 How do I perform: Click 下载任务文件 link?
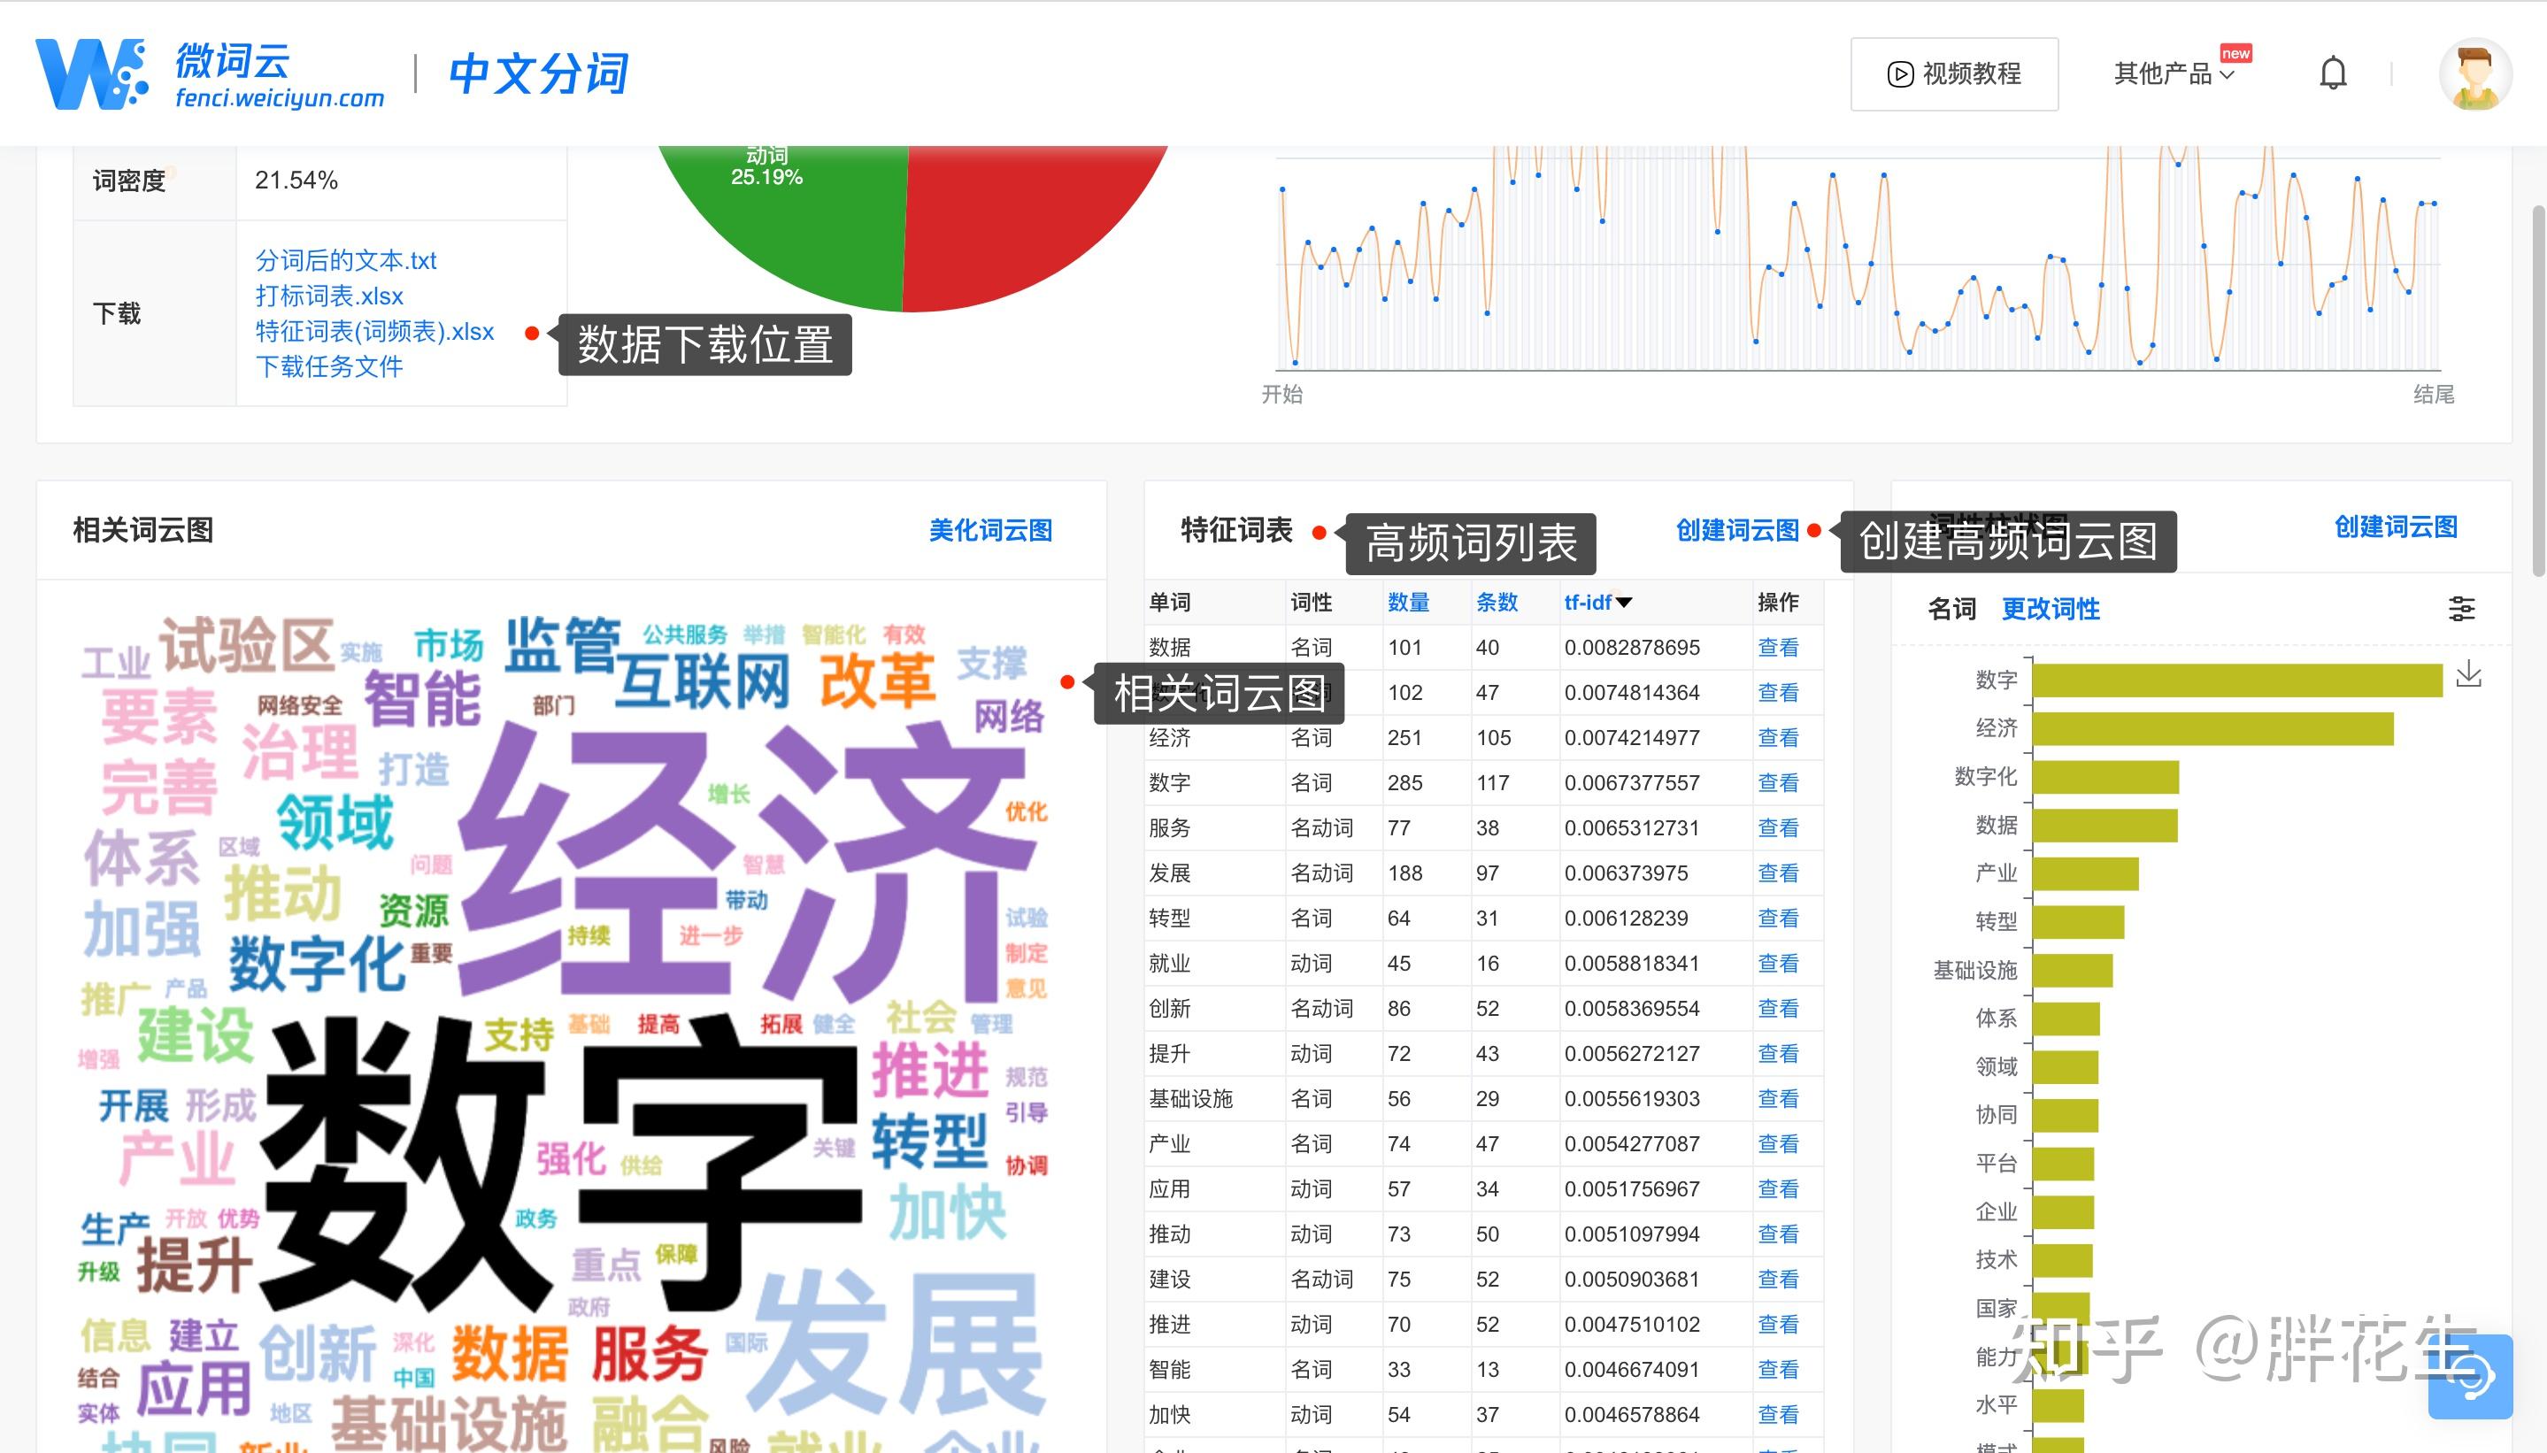[329, 366]
